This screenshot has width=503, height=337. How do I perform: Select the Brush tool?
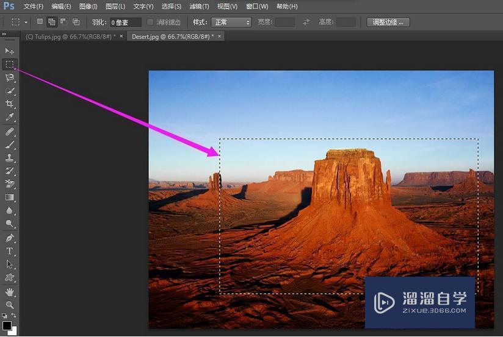10,145
